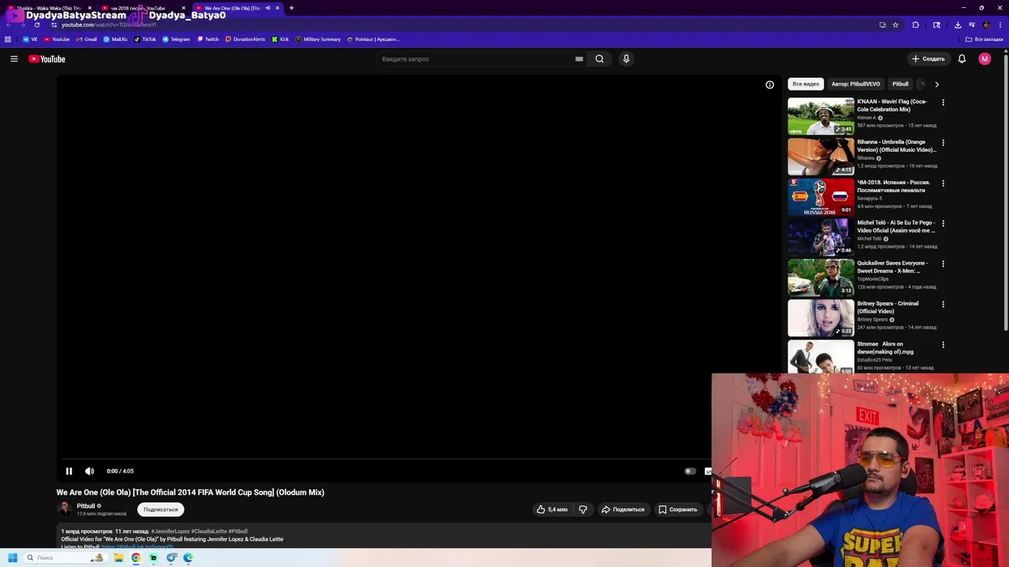
Task: Select the Все видео filter chip
Action: coord(806,84)
